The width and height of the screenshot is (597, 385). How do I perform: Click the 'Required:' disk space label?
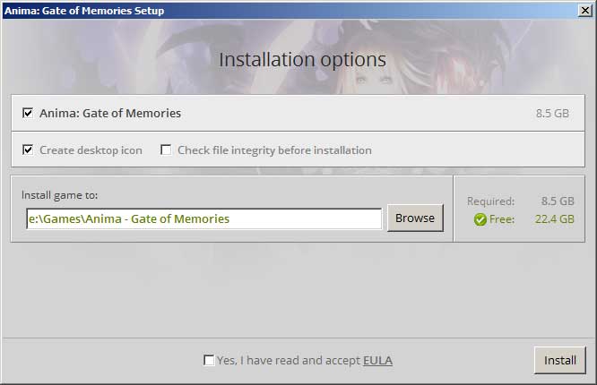pyautogui.click(x=490, y=201)
